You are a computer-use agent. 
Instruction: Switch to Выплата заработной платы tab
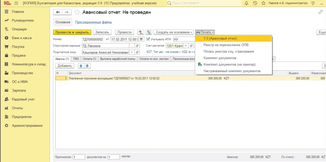tap(118, 59)
